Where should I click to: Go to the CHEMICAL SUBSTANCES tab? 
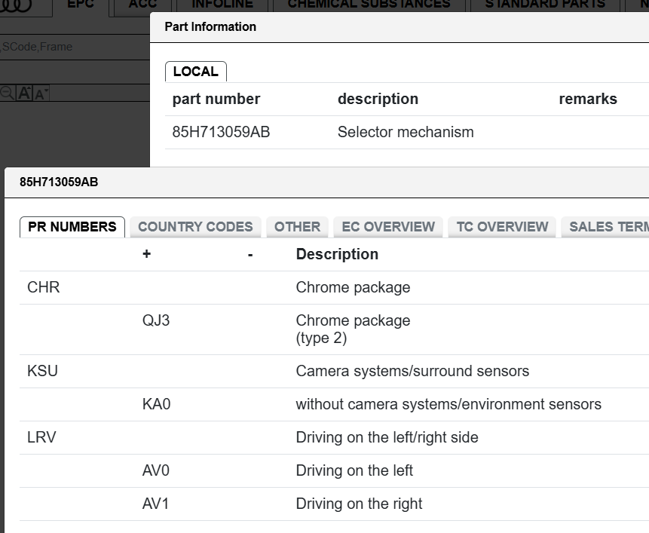369,5
